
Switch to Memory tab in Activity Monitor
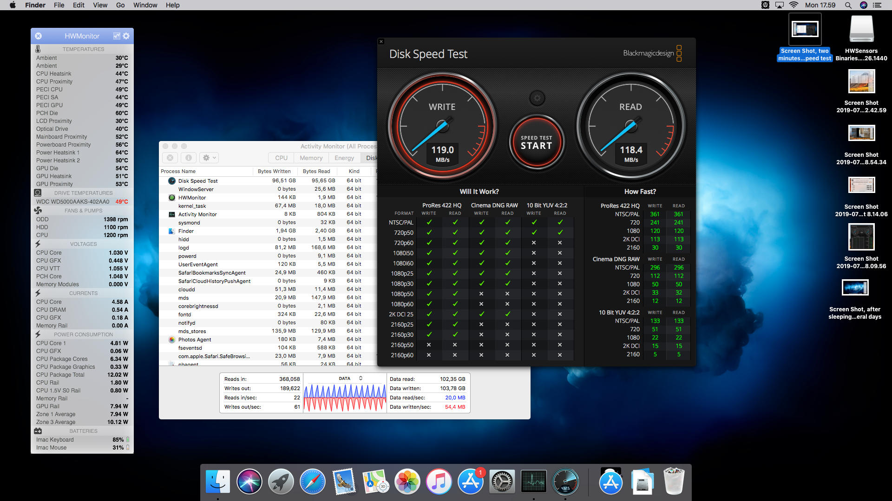point(311,158)
